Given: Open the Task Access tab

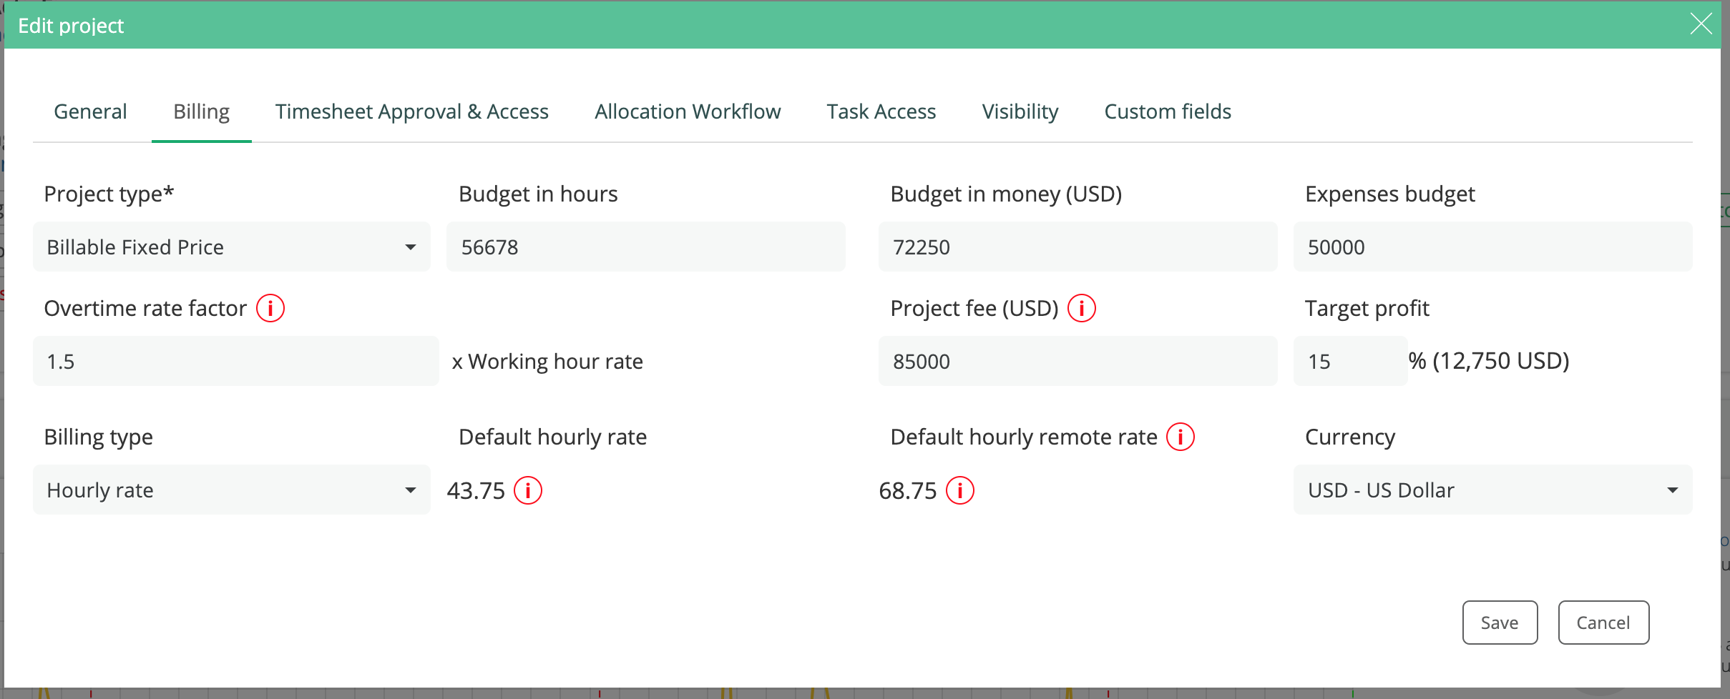Looking at the screenshot, I should [x=881, y=111].
